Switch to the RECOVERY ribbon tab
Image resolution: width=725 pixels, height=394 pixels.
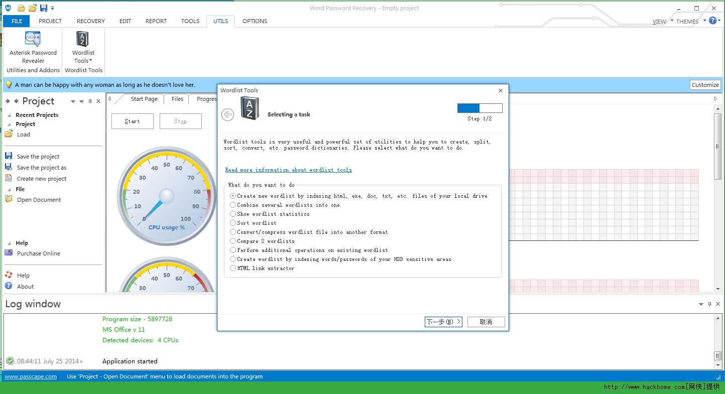(x=91, y=21)
